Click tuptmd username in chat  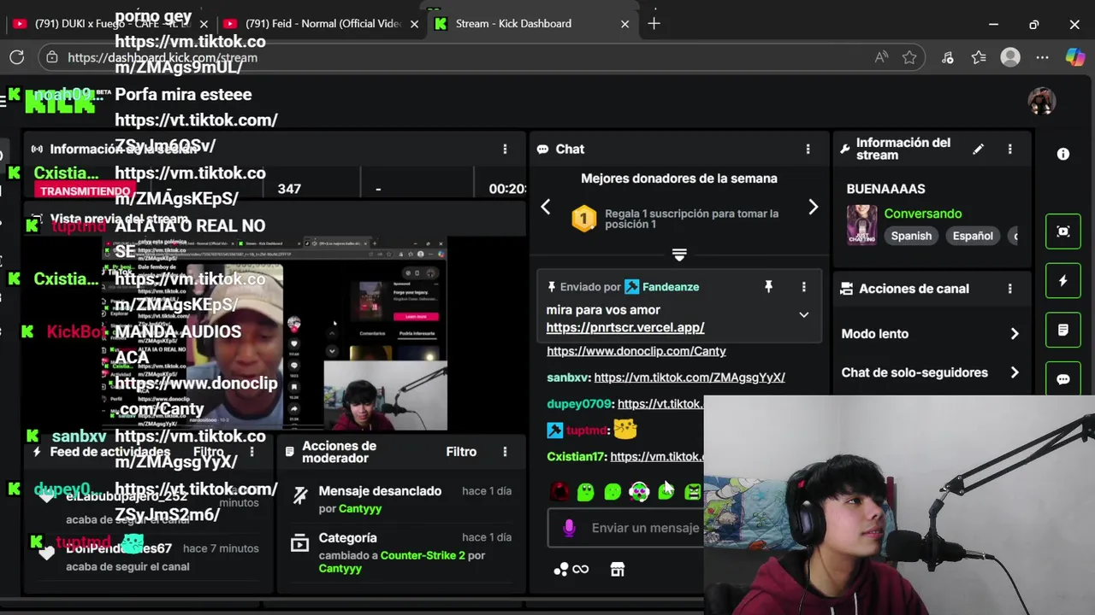click(x=587, y=430)
